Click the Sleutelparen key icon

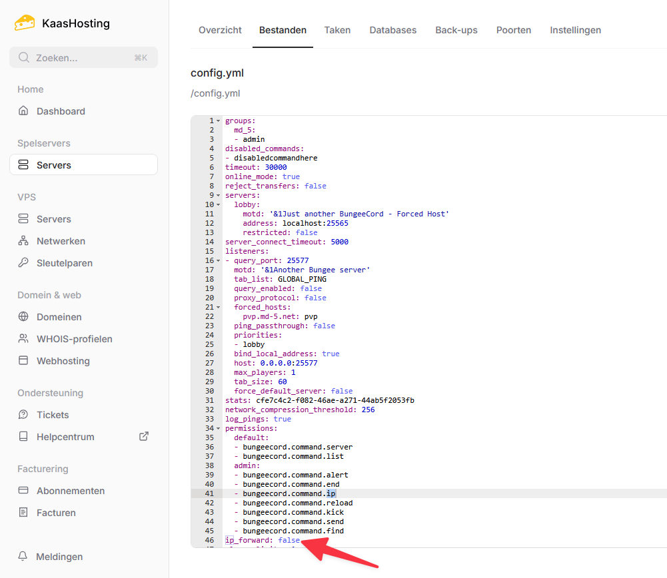coord(24,263)
